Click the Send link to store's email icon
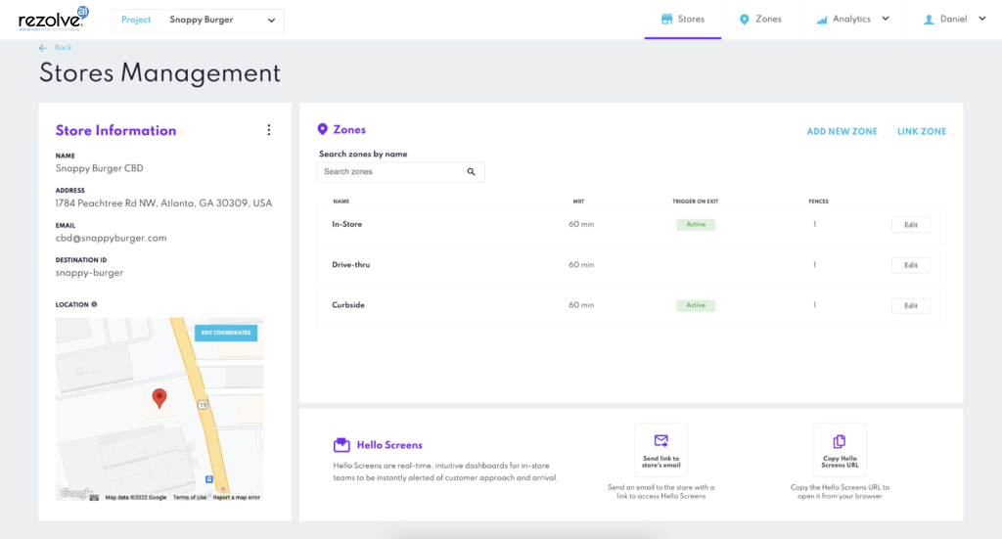The height and width of the screenshot is (539, 1002). pyautogui.click(x=660, y=441)
